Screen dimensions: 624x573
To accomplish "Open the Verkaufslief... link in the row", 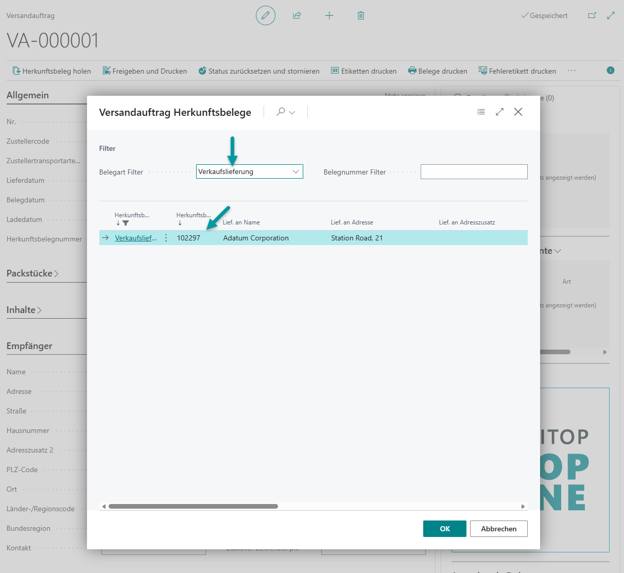I will tap(136, 238).
